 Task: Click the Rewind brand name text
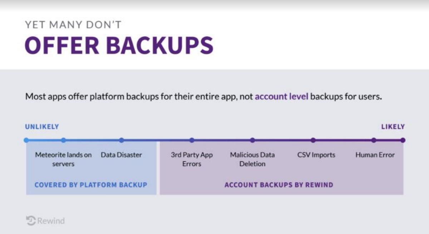[51, 221]
